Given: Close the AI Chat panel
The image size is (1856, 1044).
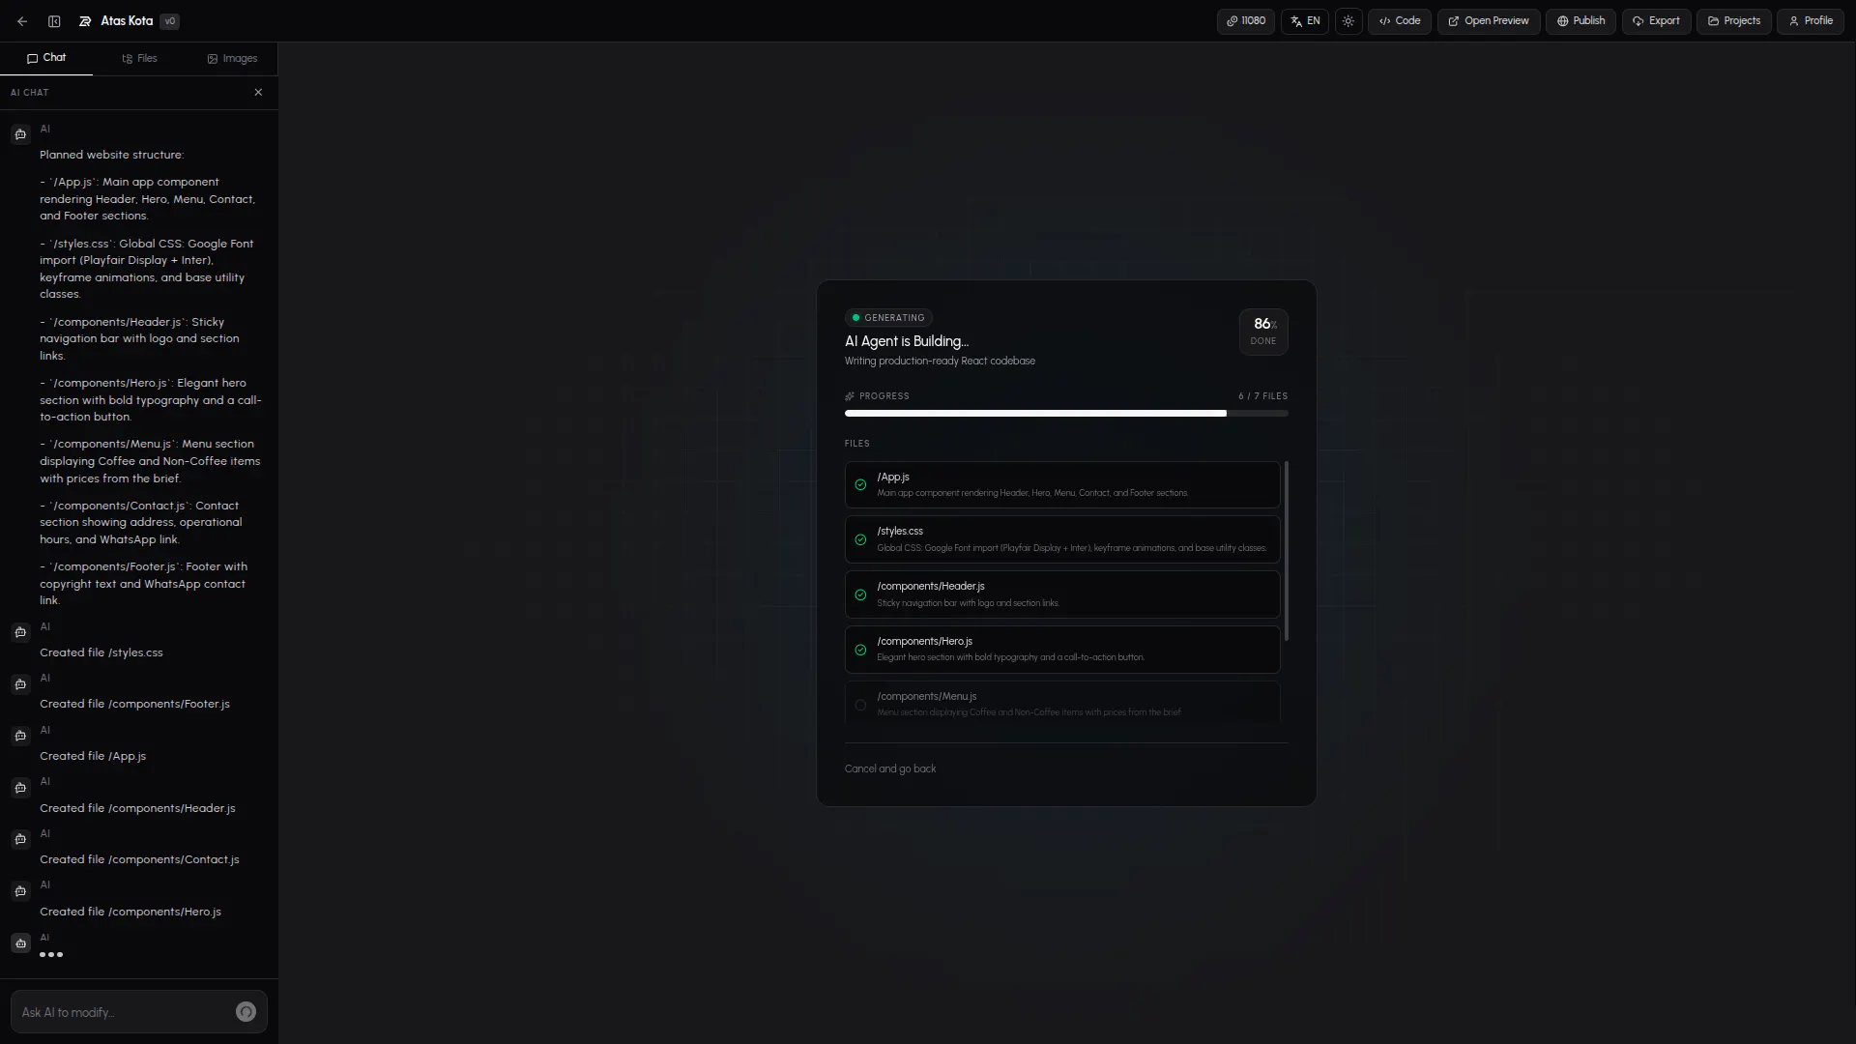Looking at the screenshot, I should pyautogui.click(x=258, y=93).
